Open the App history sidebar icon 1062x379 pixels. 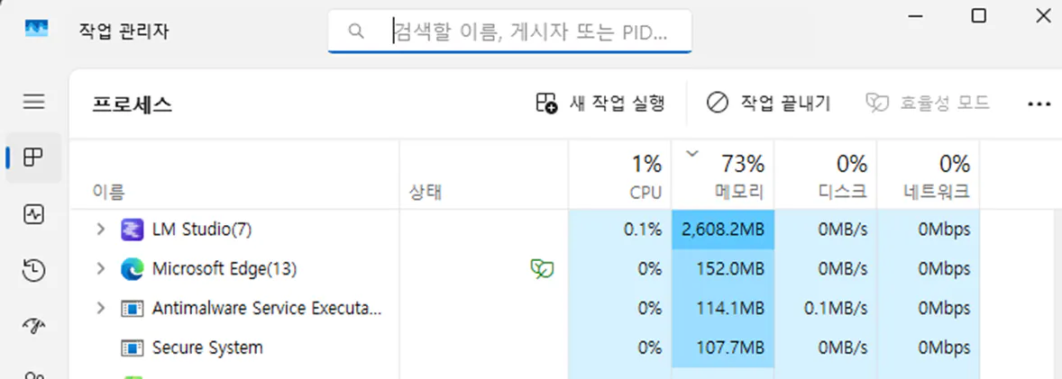(34, 271)
